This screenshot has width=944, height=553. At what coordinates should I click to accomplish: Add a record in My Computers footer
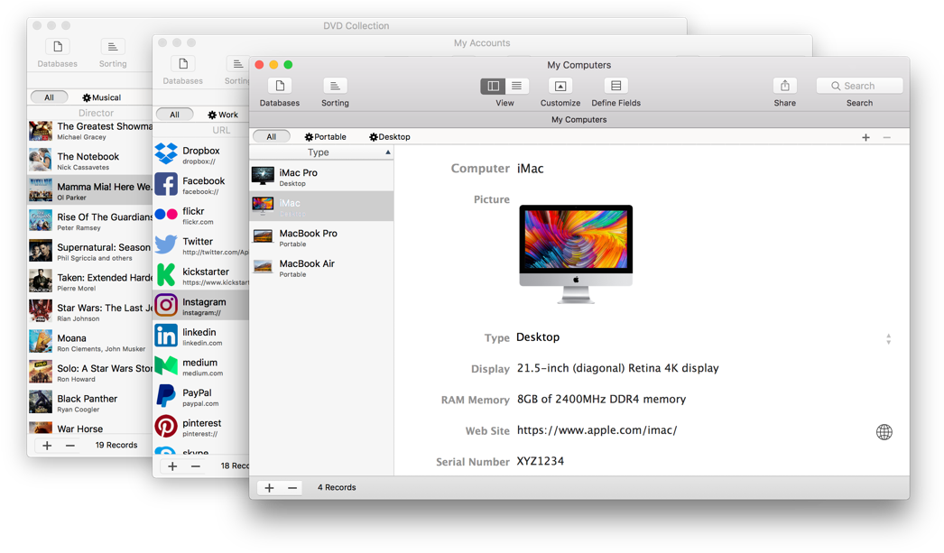point(269,488)
